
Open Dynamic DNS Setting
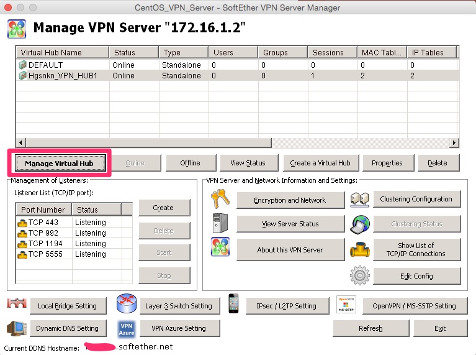pyautogui.click(x=68, y=328)
